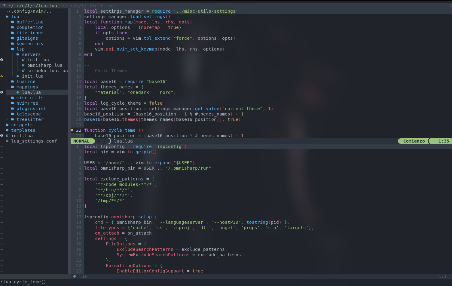452x286 pixels.
Task: Click the folder icon beside kommentary
Action: pos(12,44)
